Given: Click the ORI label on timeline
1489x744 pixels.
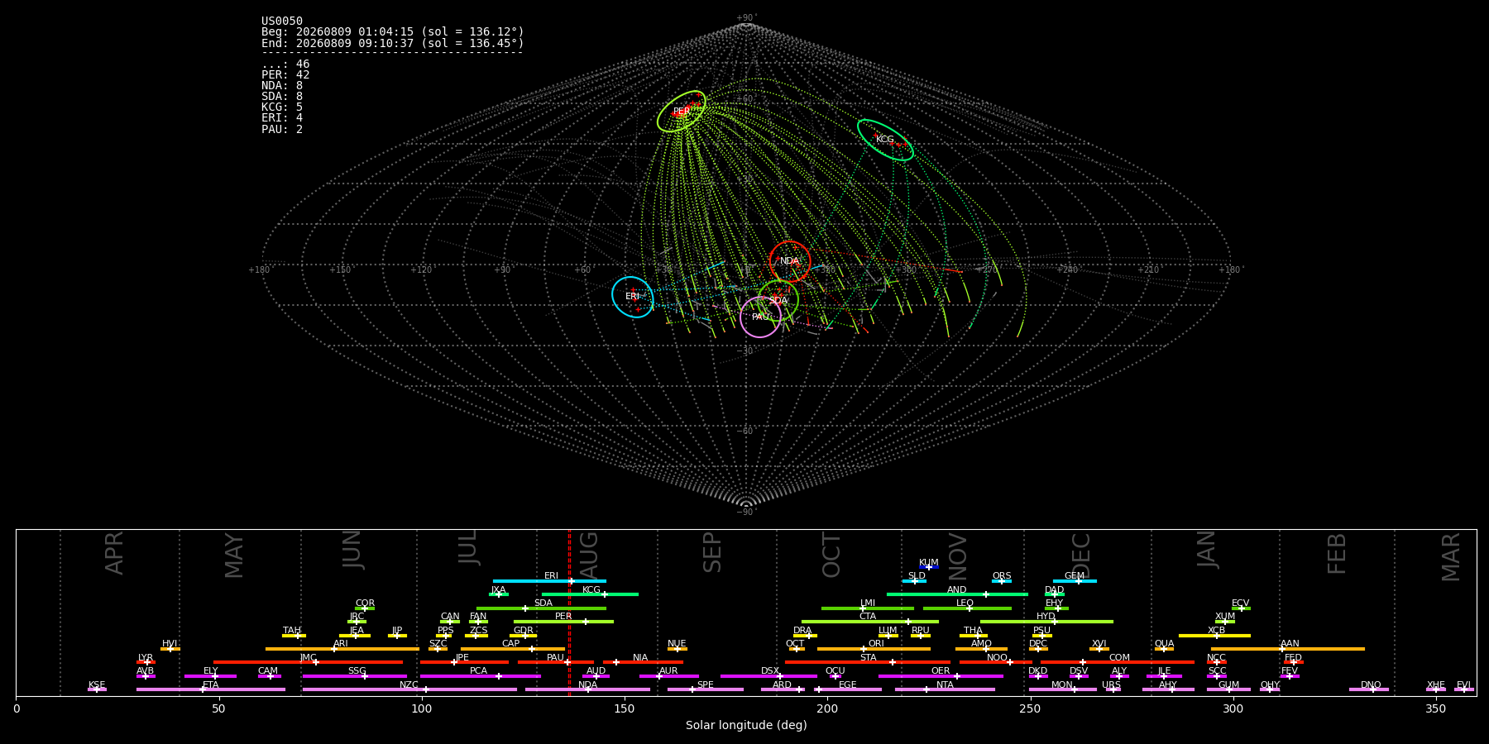Looking at the screenshot, I should coord(876,644).
